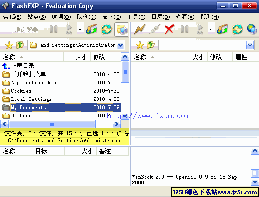The height and width of the screenshot is (197, 259).
Task: Select the My Documents folder
Action: coord(61,107)
